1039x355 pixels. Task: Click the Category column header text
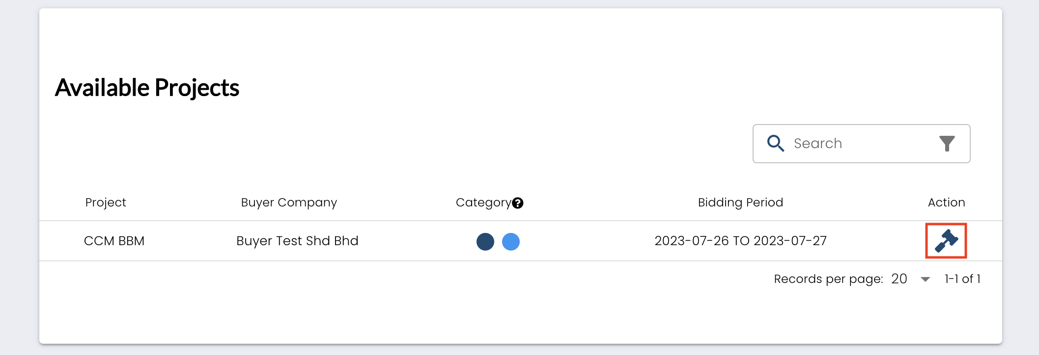(483, 203)
